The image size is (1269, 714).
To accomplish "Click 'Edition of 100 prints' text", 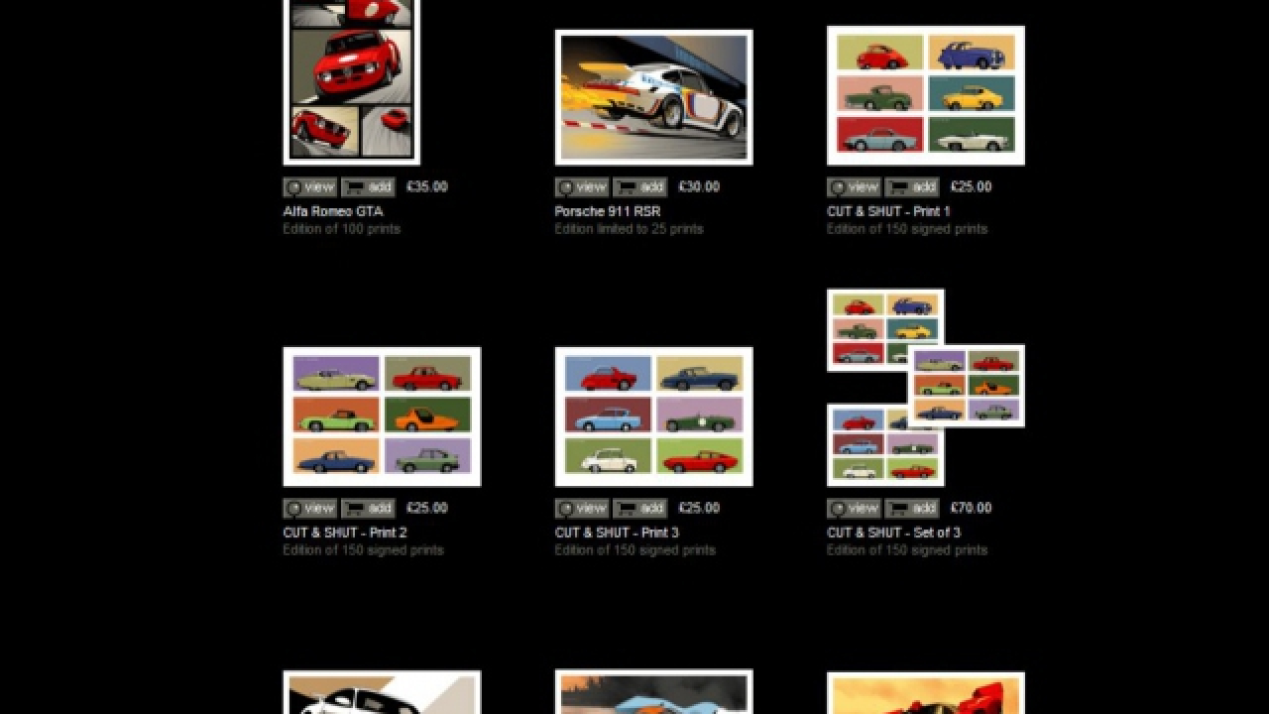I will click(x=341, y=229).
